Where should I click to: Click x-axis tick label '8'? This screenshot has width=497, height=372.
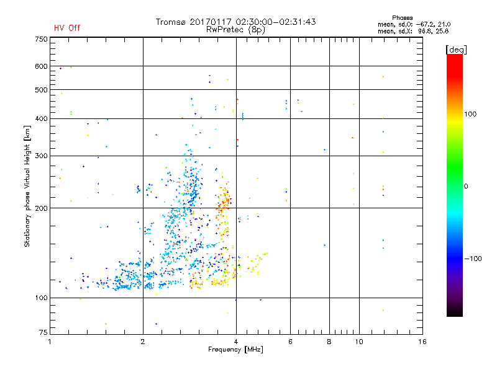(x=329, y=342)
